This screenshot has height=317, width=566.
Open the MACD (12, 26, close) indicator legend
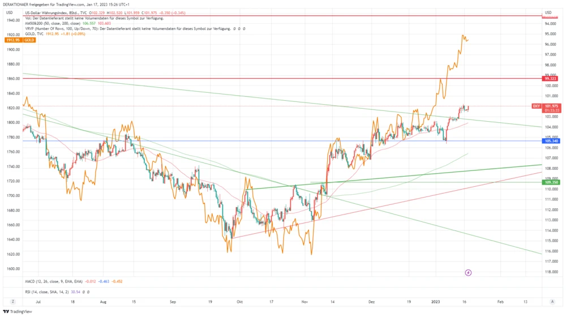74,281
